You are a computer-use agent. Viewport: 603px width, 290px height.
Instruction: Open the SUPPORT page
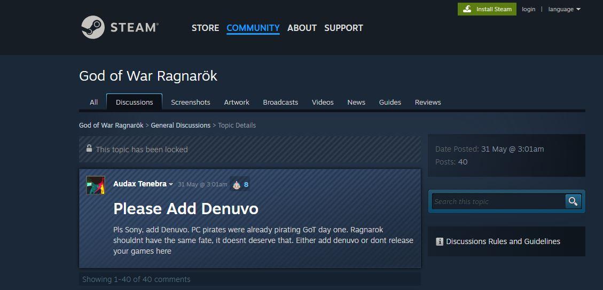[343, 28]
